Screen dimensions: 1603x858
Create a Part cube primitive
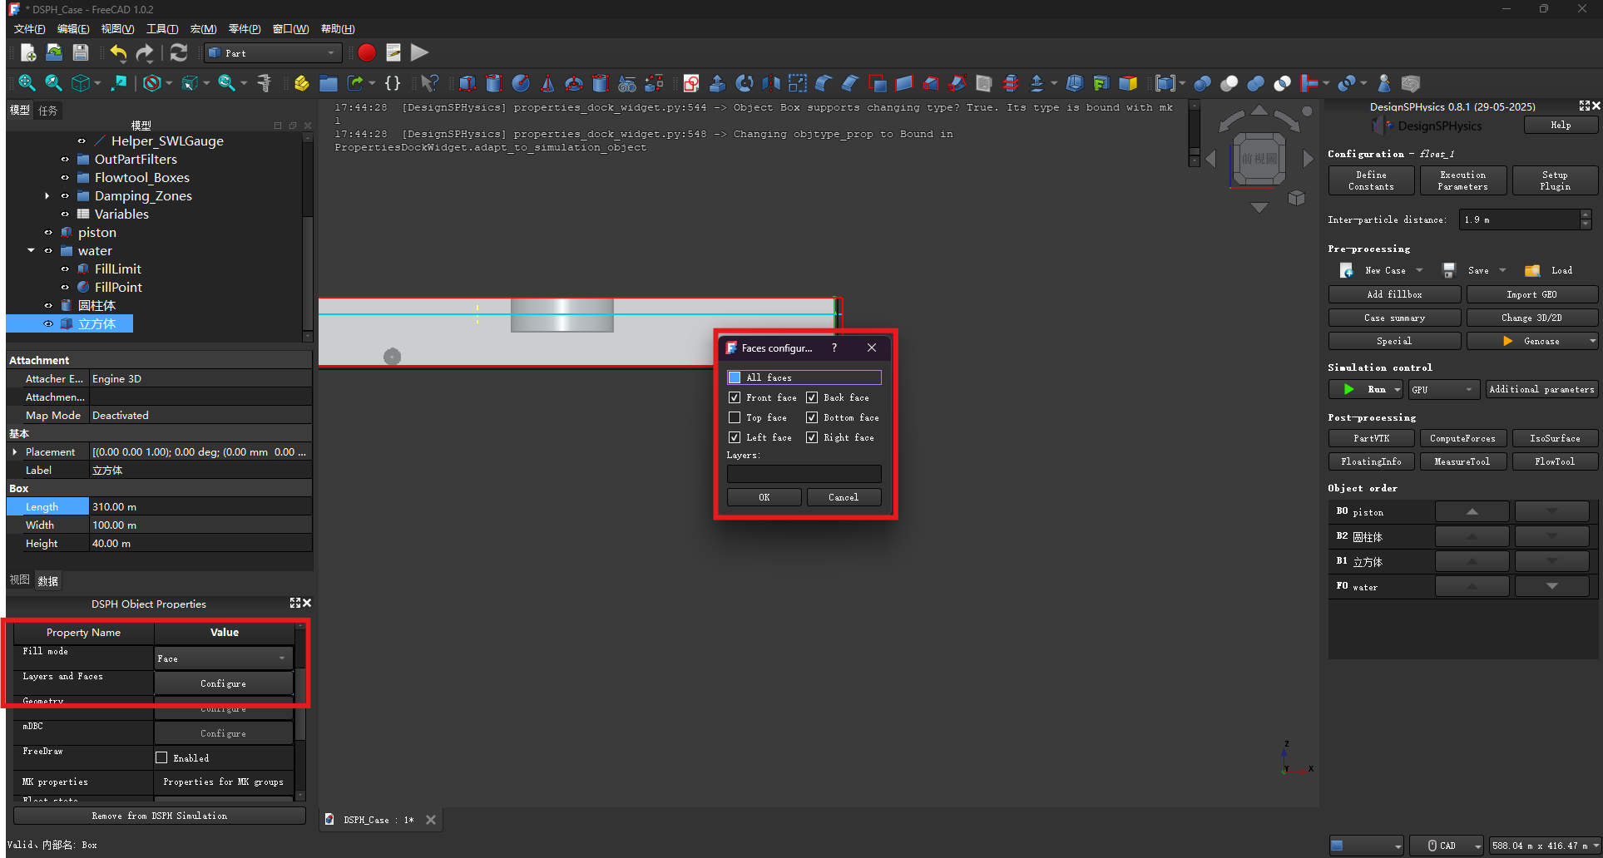(x=468, y=83)
